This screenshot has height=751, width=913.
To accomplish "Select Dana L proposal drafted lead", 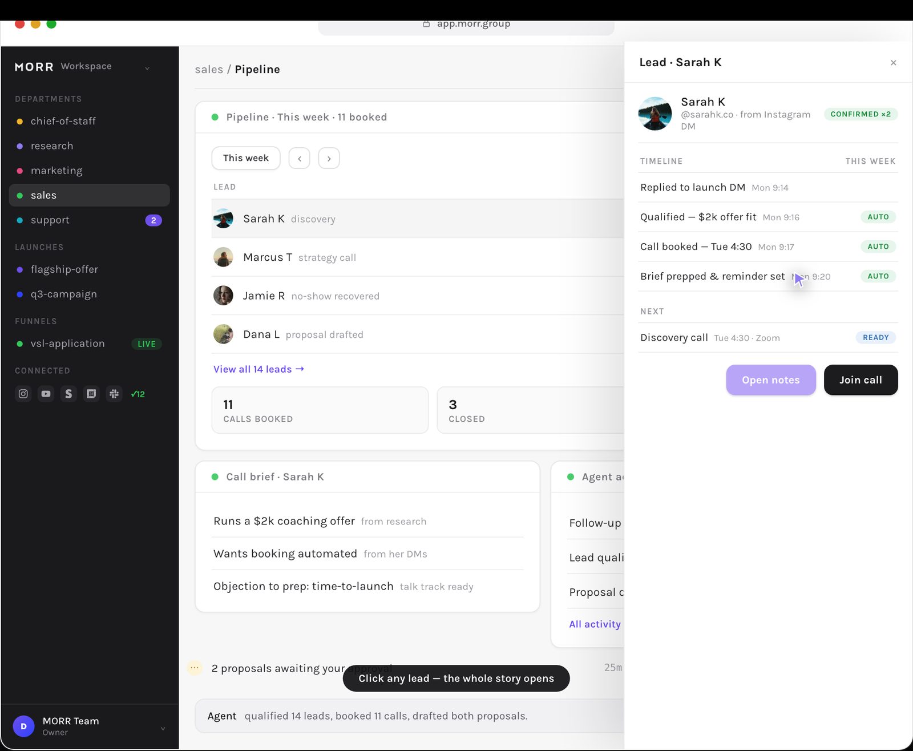I will tap(418, 334).
